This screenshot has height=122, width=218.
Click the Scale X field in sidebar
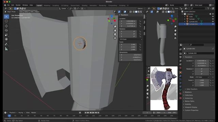(x=128, y=44)
